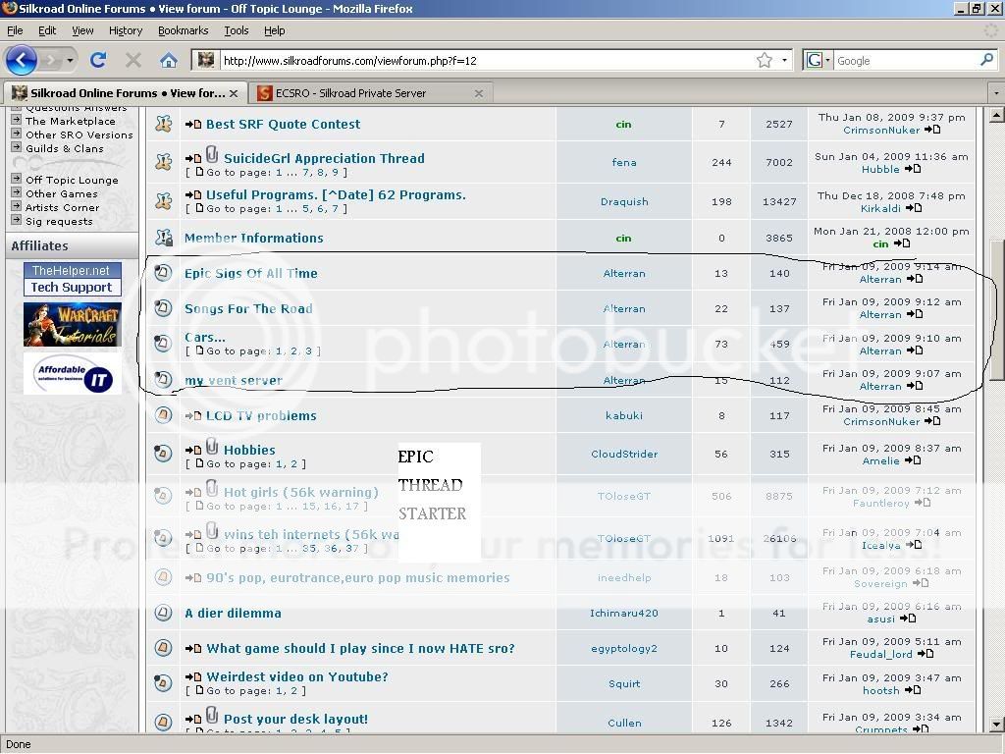Click the WarCraft Tutorials affiliate image
Image resolution: width=1005 pixels, height=754 pixels.
pos(73,326)
